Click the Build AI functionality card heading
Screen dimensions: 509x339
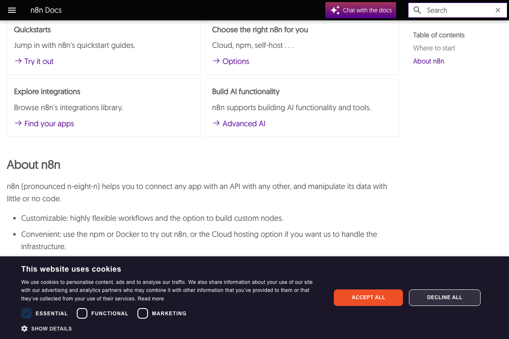(246, 92)
